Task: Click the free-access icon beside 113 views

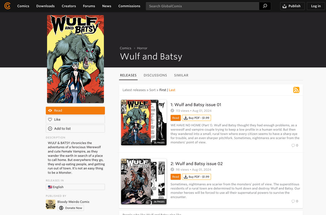Action: 172,111
